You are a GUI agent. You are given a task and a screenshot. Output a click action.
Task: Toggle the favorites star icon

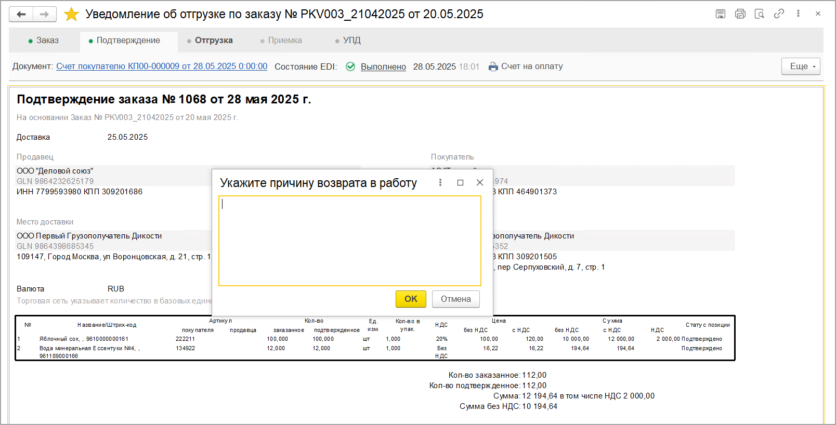pyautogui.click(x=71, y=14)
